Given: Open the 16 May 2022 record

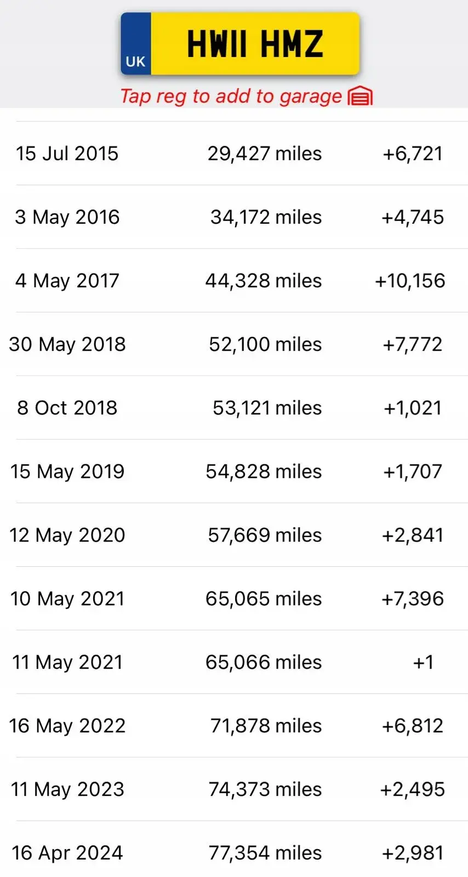Looking at the screenshot, I should (x=67, y=726).
